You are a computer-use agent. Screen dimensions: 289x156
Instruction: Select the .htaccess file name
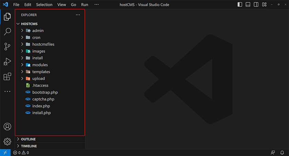pyautogui.click(x=40, y=85)
